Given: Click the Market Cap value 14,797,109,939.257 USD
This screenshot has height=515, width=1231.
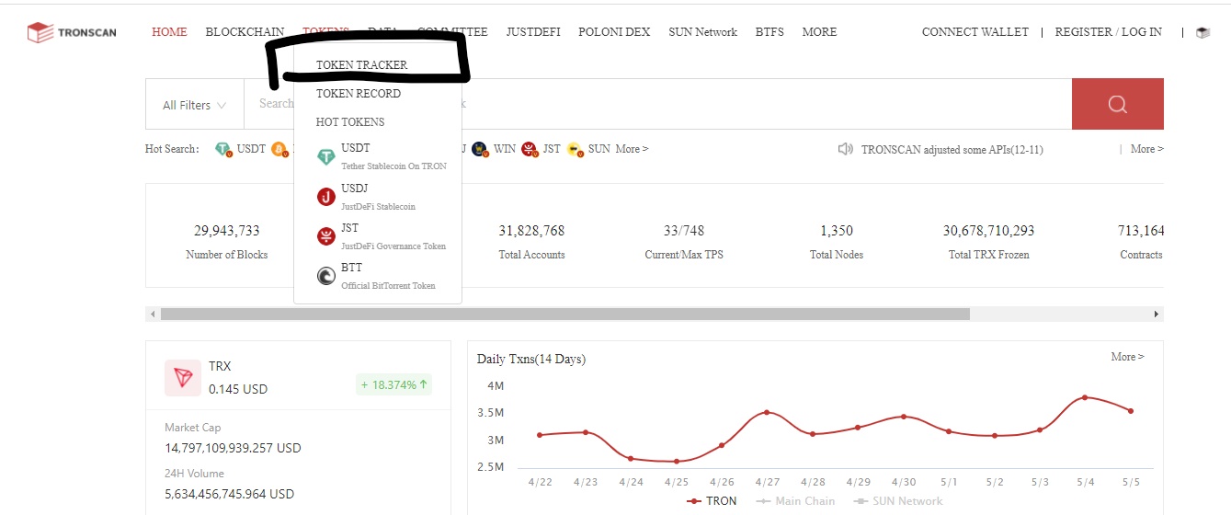Looking at the screenshot, I should point(233,448).
